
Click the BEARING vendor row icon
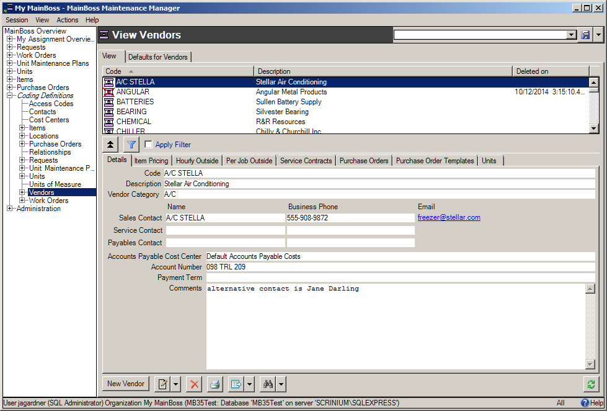tap(109, 112)
